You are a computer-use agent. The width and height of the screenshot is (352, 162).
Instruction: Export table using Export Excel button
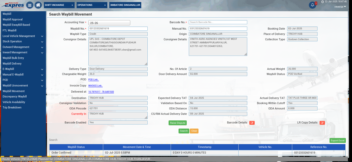[x=337, y=141]
